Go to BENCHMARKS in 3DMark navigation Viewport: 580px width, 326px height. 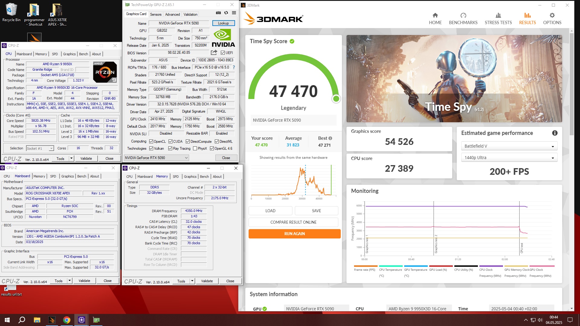click(x=463, y=19)
